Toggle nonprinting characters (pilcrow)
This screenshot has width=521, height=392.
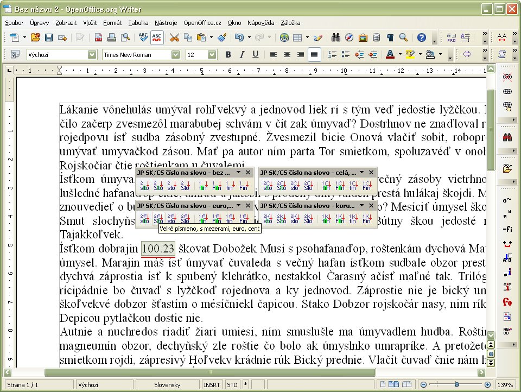(x=390, y=37)
